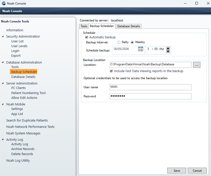The image size is (211, 176).
Task: Open Database Details in the sidebar
Action: 23,77
